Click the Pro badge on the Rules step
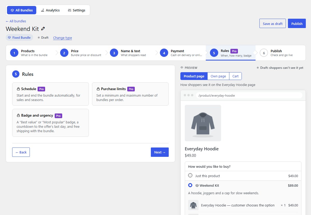The height and width of the screenshot is (215, 311). (234, 51)
